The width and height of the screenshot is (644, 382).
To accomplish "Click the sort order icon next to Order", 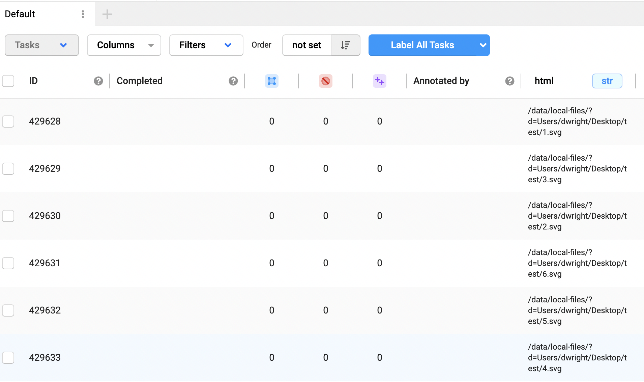I will pos(346,45).
